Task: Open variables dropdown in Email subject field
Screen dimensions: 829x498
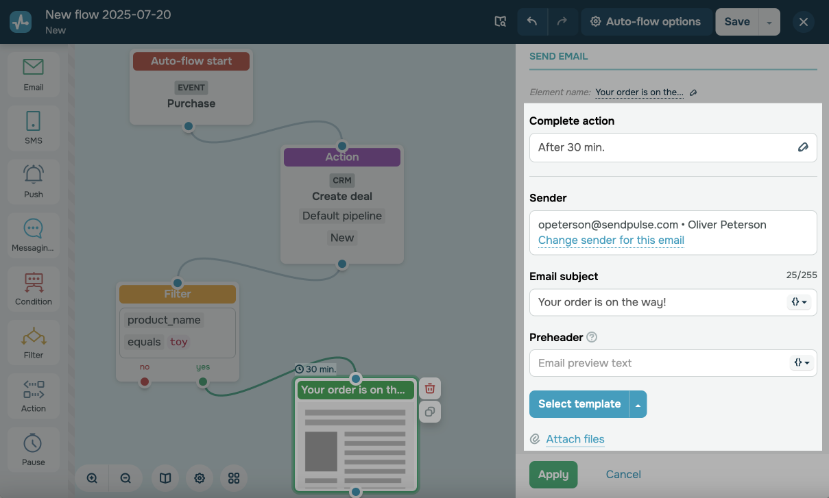Action: [x=800, y=302]
